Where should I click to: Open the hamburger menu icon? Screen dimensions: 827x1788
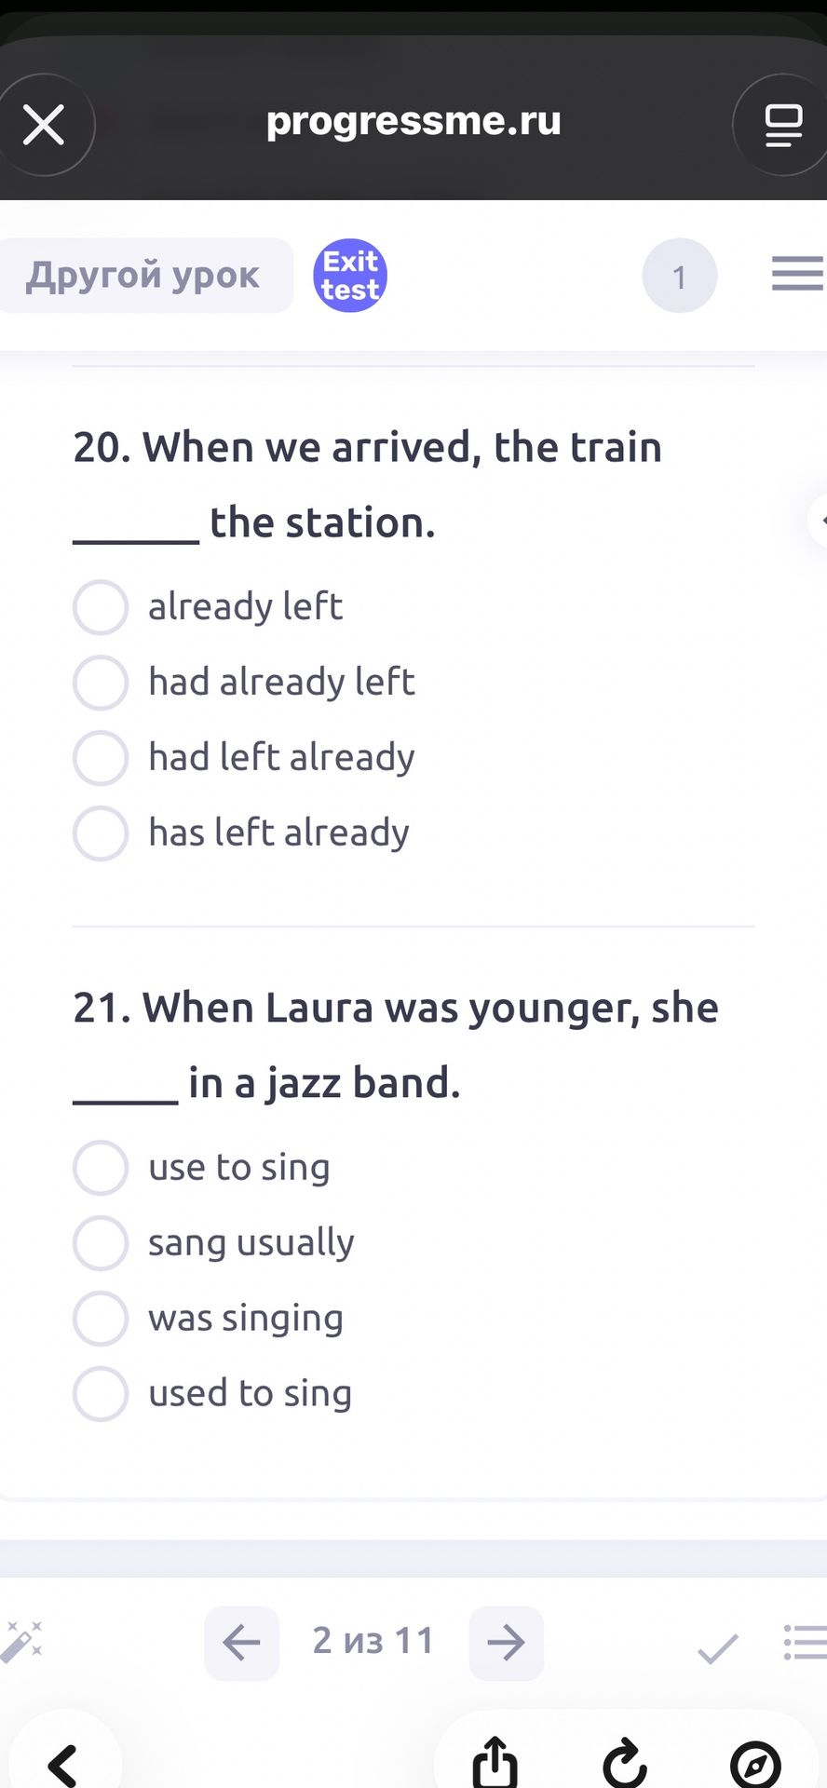click(798, 275)
